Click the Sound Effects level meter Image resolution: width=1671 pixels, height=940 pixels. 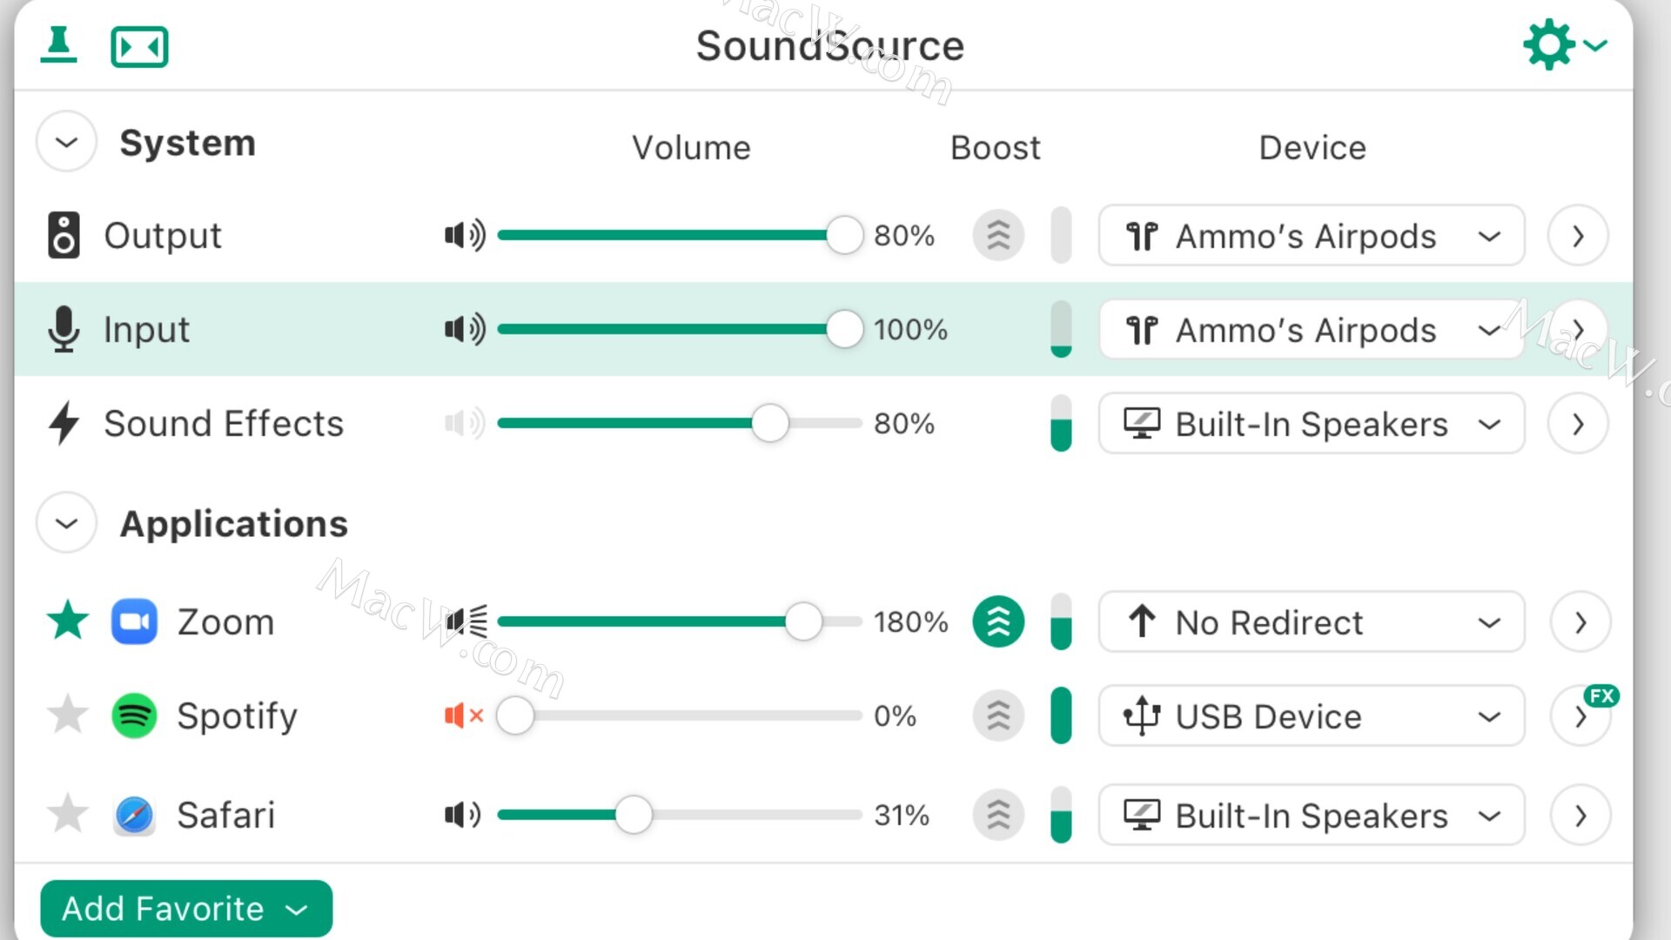tap(1061, 423)
